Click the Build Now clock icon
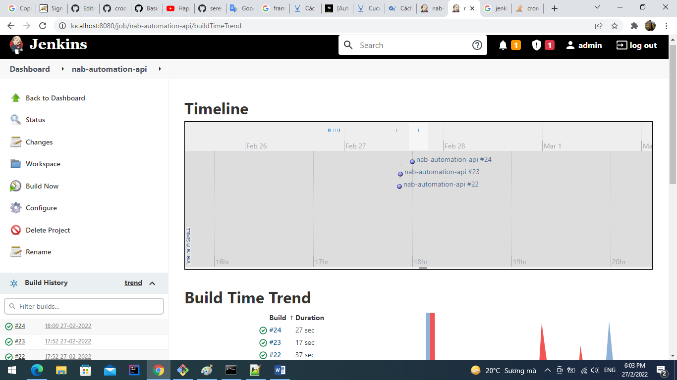This screenshot has height=380, width=677. (16, 186)
